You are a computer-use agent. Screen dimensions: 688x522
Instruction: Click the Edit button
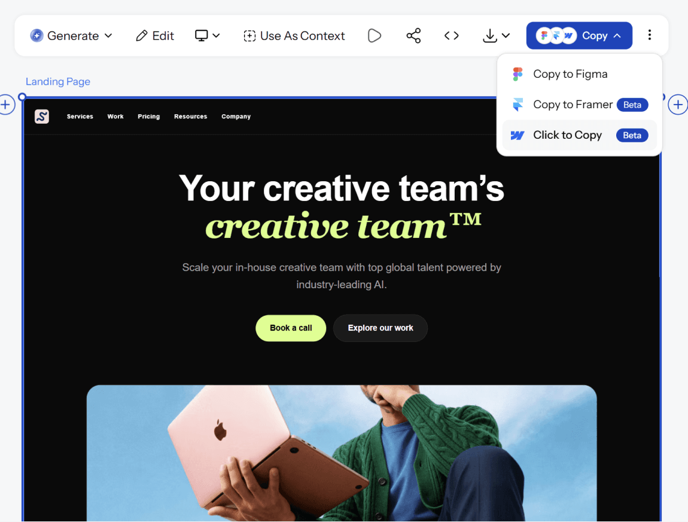point(155,35)
